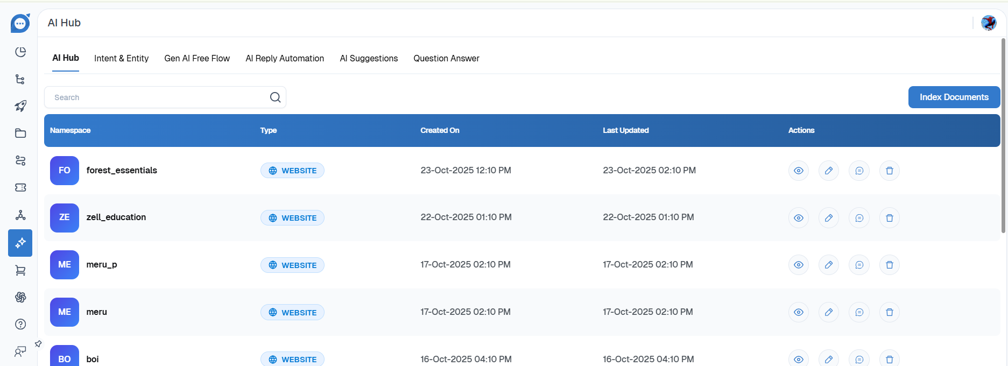1008x366 pixels.
Task: Edit the zell_education namespace
Action: click(828, 218)
